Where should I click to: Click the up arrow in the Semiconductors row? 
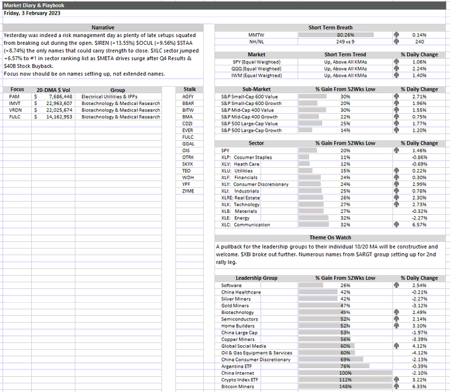396,319
